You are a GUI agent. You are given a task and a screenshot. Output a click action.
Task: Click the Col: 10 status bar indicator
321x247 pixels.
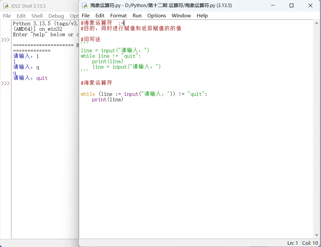pos(310,243)
